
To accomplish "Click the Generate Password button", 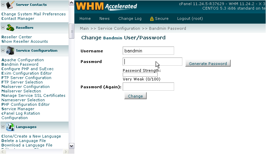I will click(x=208, y=63).
